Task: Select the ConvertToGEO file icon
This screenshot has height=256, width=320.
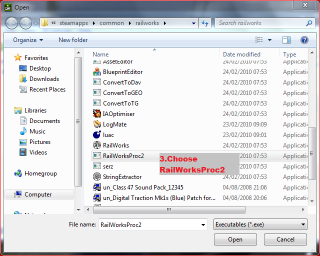Action: click(x=97, y=92)
